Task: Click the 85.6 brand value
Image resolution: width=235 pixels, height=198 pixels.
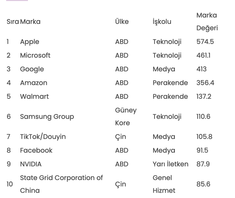Action: point(203,184)
